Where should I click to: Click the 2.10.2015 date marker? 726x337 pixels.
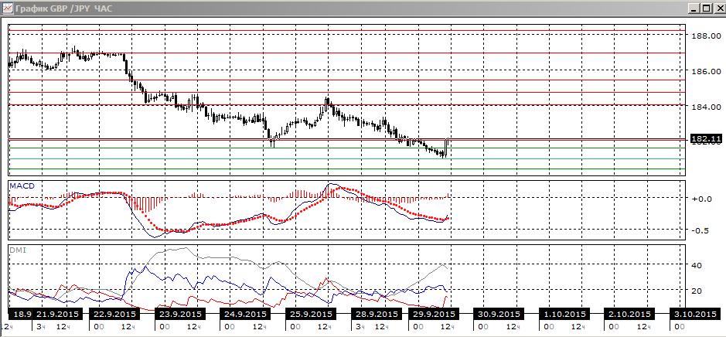630,314
